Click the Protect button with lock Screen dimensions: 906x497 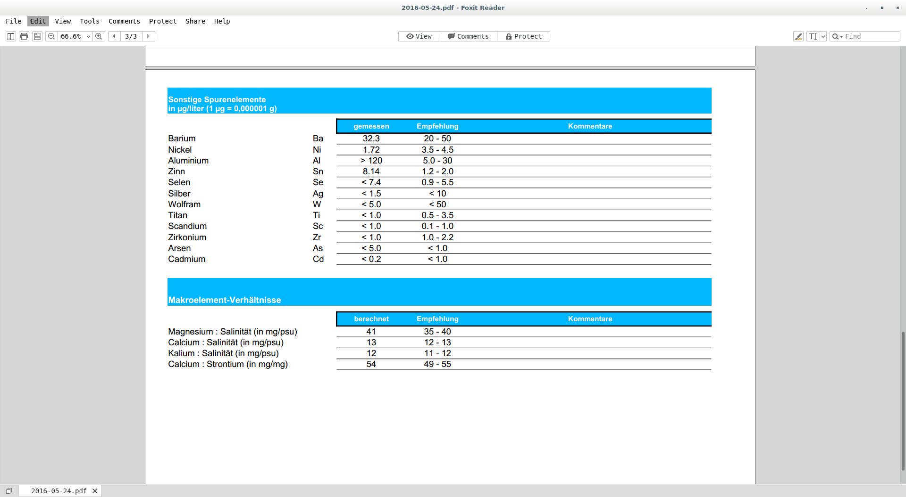(523, 36)
